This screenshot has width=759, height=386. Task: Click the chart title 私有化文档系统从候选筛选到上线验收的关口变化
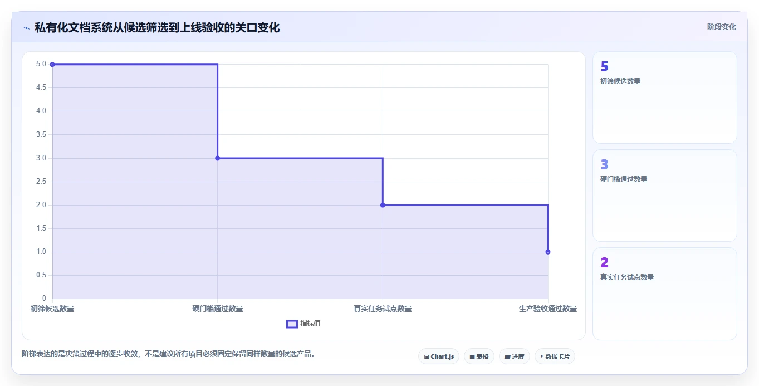point(157,27)
